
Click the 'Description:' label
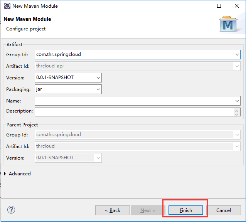point(19,111)
